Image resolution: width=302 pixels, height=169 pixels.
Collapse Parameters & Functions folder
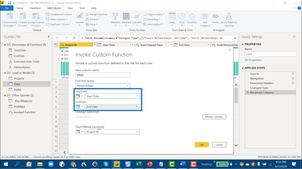[x=5, y=45]
